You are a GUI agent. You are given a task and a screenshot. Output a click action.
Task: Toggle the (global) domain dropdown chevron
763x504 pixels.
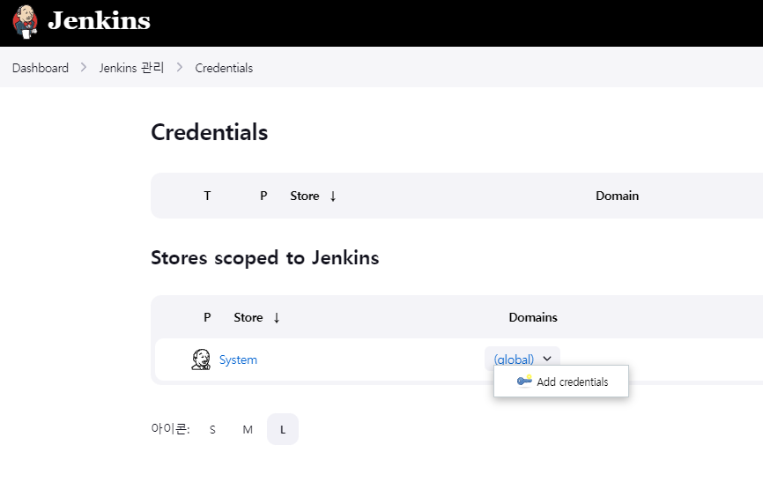(547, 359)
